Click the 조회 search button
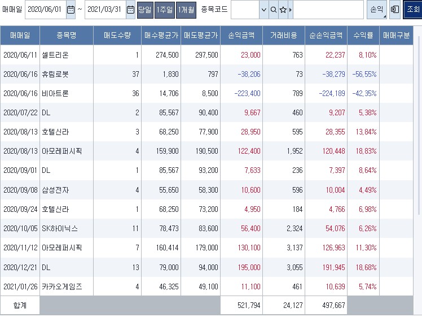422x317 pixels. point(412,10)
